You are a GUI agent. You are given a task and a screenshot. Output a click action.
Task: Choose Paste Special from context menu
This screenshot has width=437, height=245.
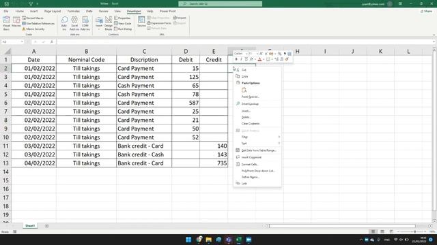tap(257, 97)
